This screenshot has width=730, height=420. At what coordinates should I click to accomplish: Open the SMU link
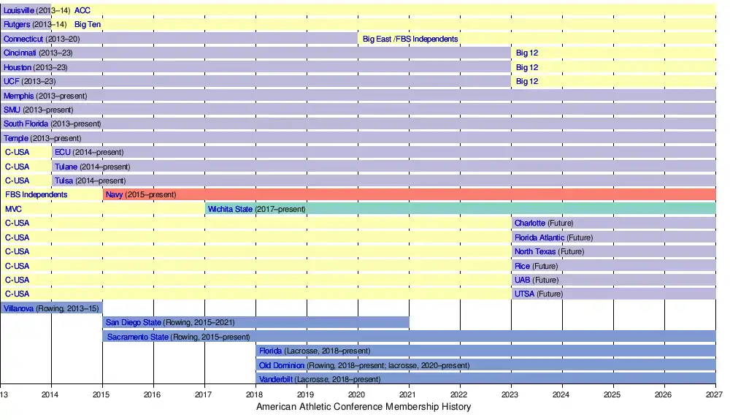12,110
